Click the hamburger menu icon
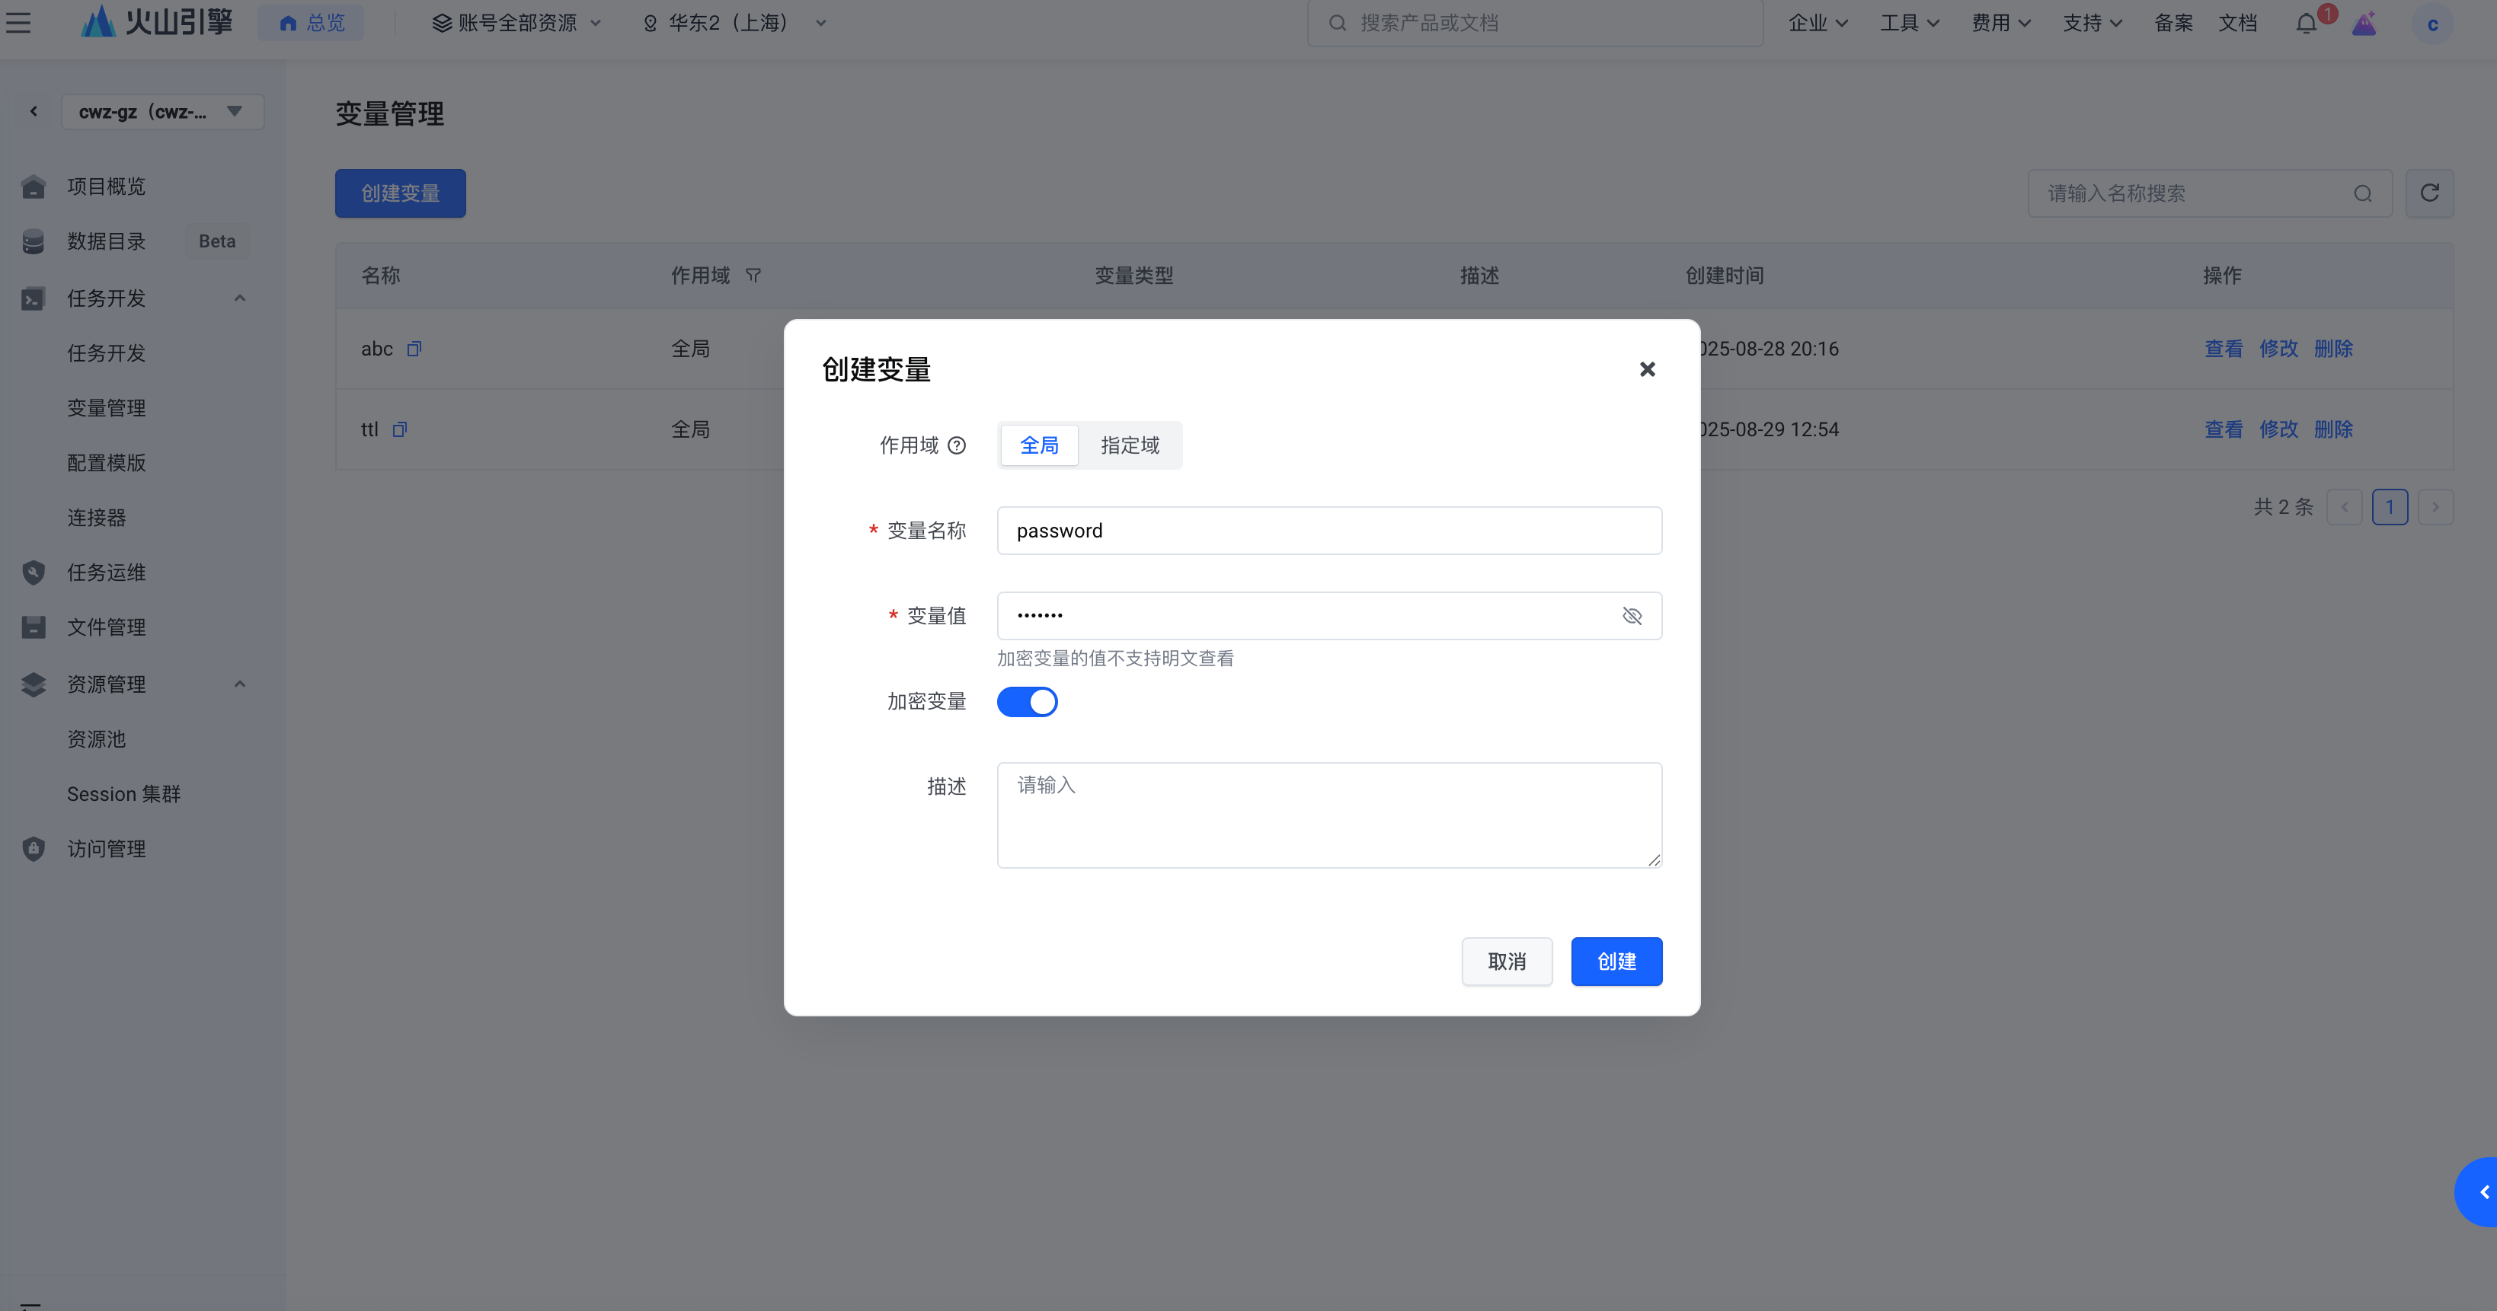The image size is (2497, 1311). [x=18, y=24]
